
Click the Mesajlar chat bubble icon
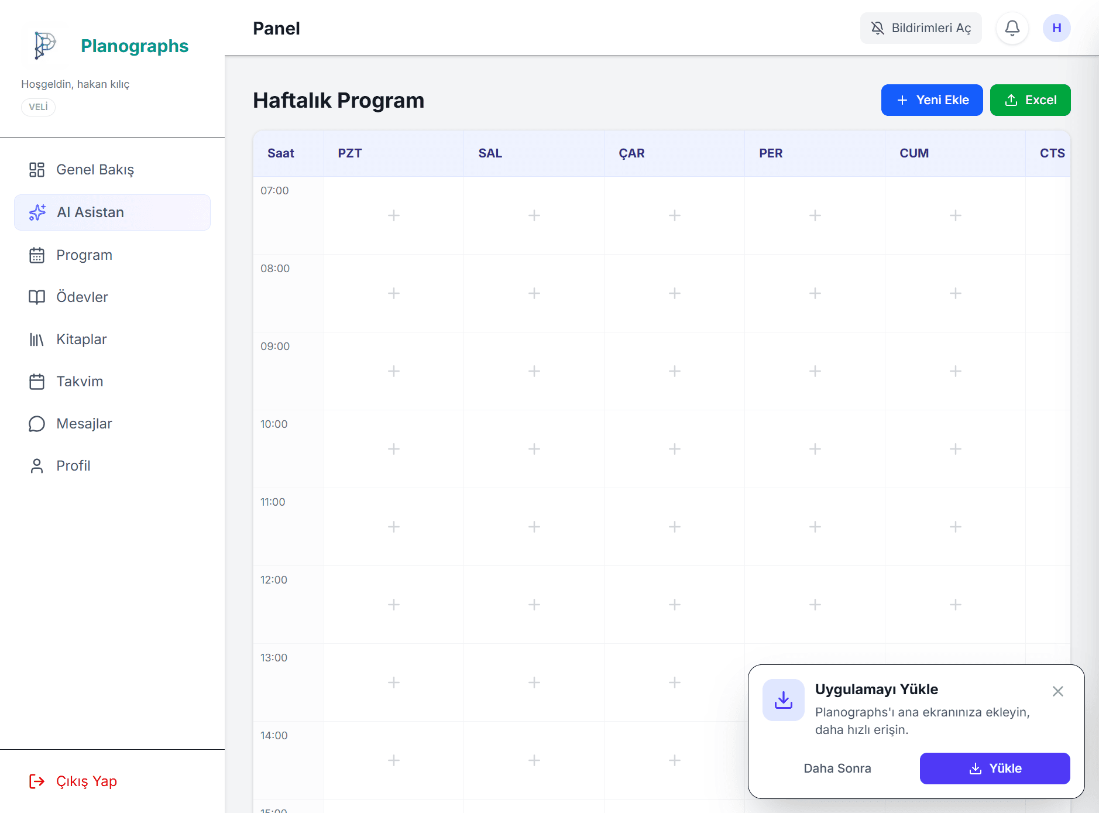click(37, 423)
